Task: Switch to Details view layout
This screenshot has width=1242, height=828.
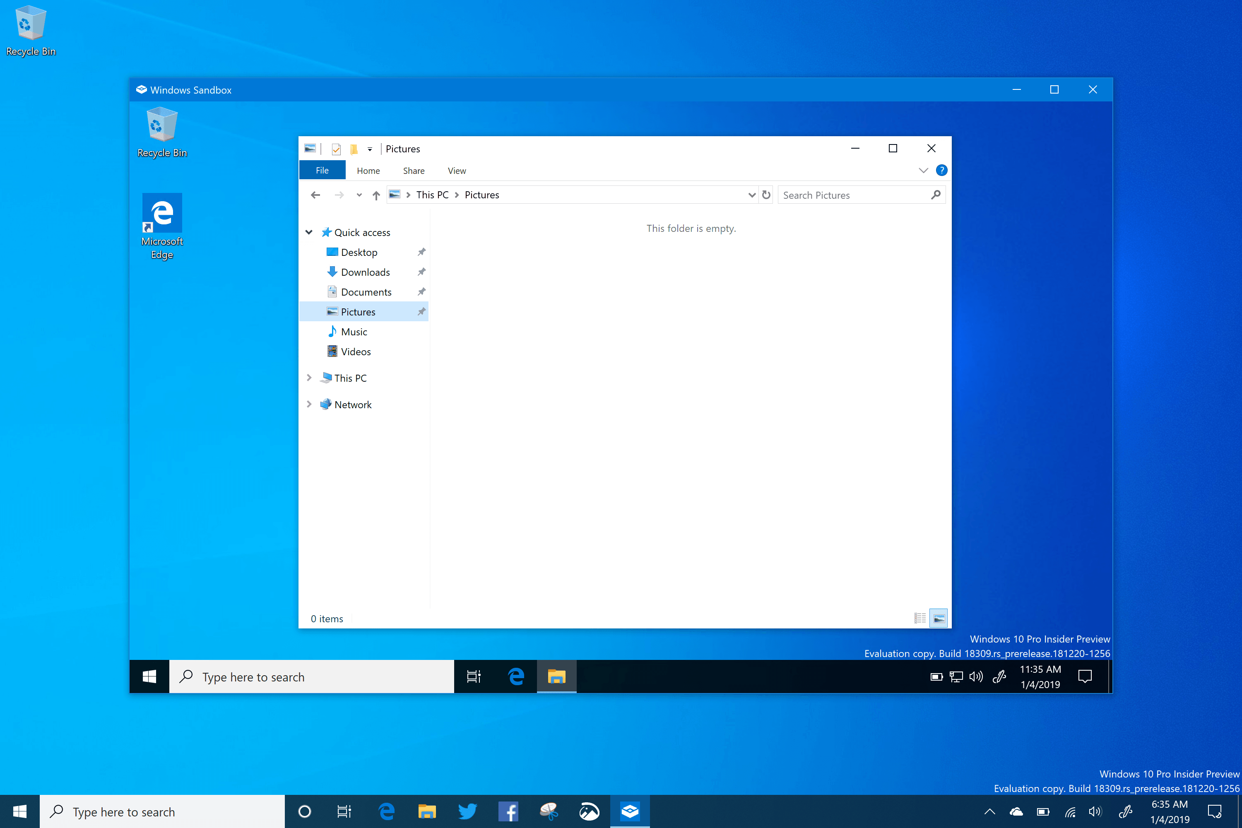Action: click(x=920, y=619)
